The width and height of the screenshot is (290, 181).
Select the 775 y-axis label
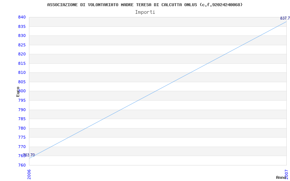(22, 137)
